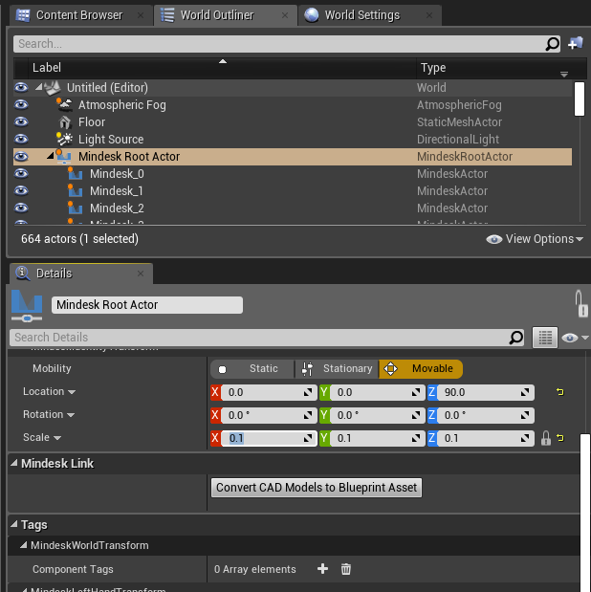Click the DirectionalLight type link

pos(458,140)
